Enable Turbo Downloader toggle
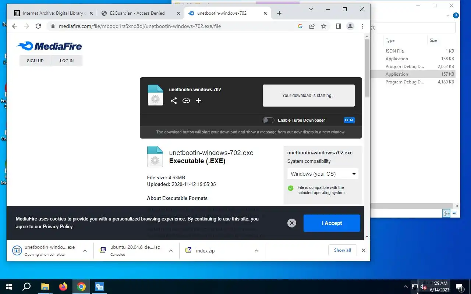Viewport: 471px width, 294px height. 269,120
